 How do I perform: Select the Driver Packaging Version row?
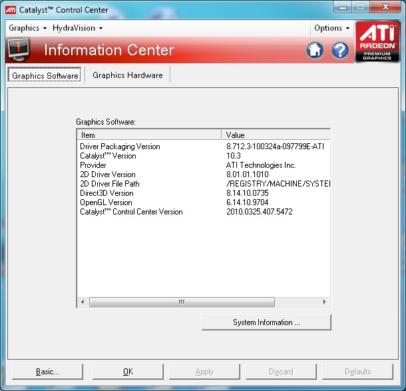pos(204,147)
